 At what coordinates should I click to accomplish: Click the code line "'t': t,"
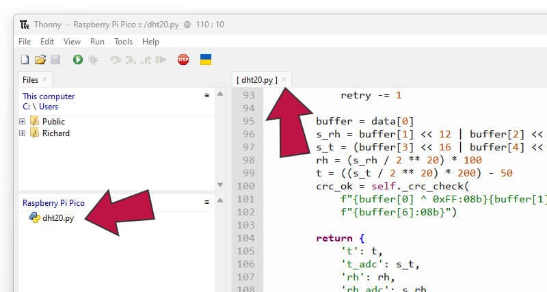[362, 251]
